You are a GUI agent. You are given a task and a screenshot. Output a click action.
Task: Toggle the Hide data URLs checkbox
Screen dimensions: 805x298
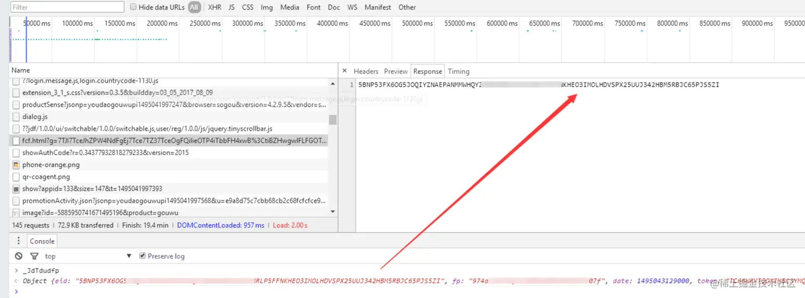134,7
